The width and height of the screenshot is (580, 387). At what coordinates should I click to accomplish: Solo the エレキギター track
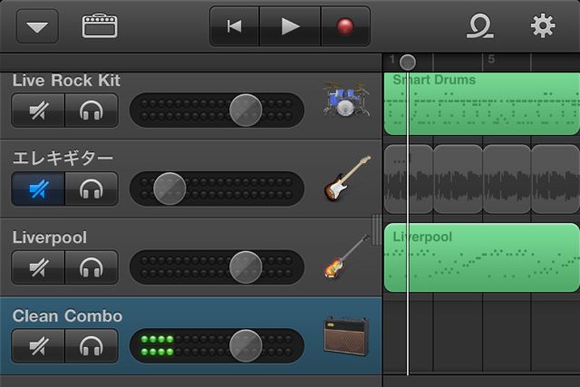(92, 189)
